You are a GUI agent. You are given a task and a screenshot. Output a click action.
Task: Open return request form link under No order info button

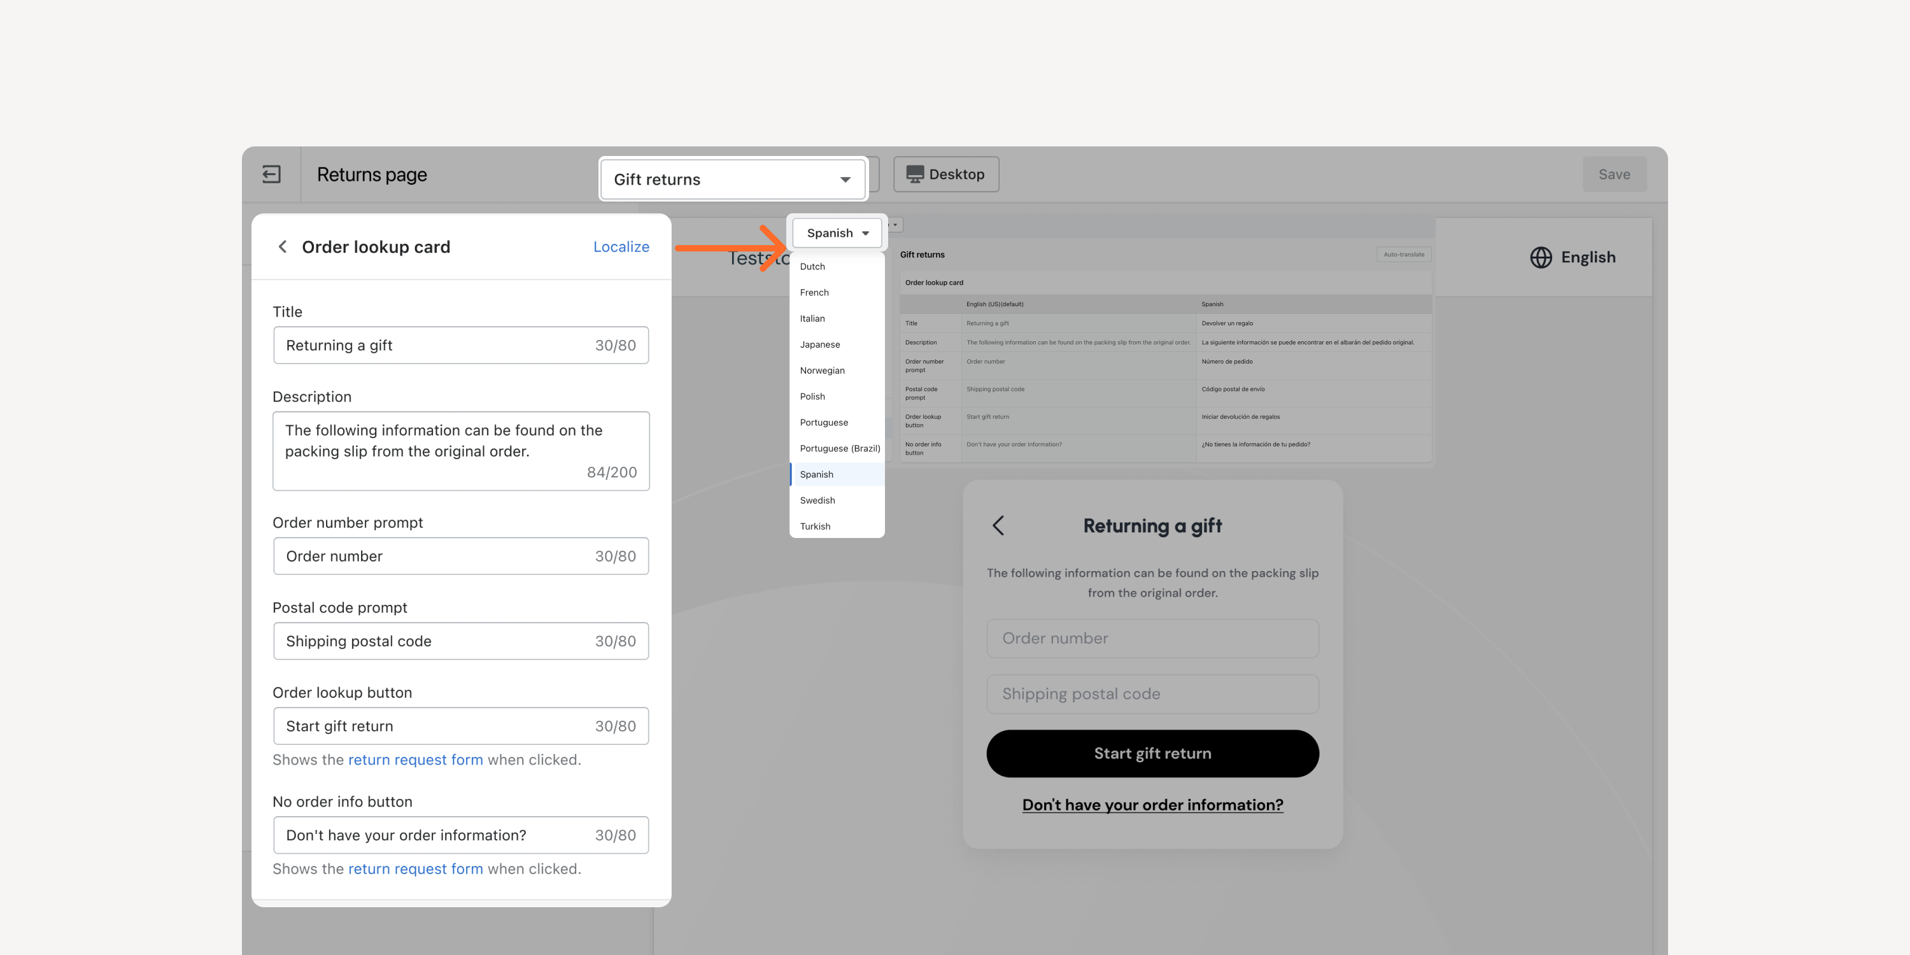(x=415, y=869)
